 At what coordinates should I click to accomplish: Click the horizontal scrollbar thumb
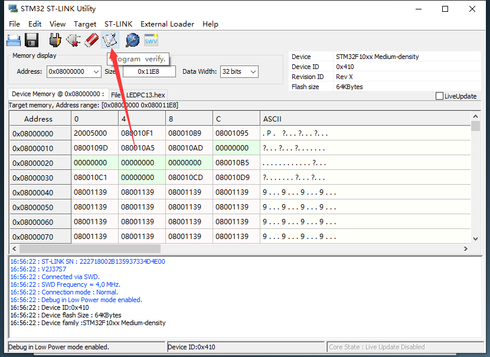[x=90, y=248]
